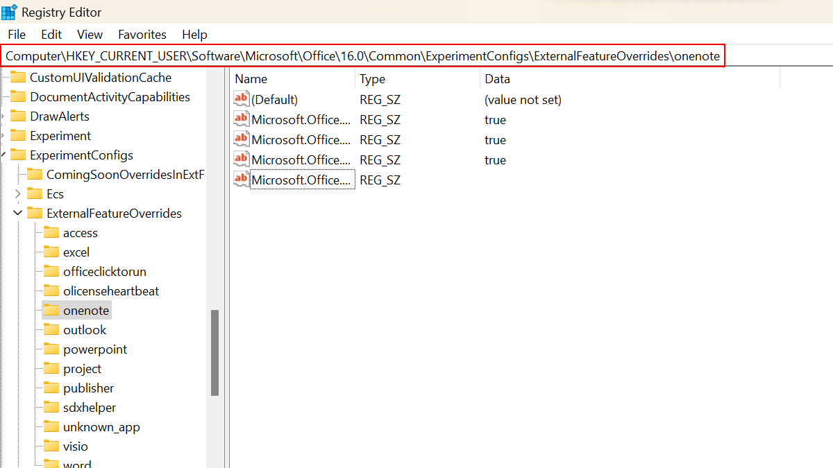Select the publisher key label
The image size is (833, 468).
coord(88,388)
